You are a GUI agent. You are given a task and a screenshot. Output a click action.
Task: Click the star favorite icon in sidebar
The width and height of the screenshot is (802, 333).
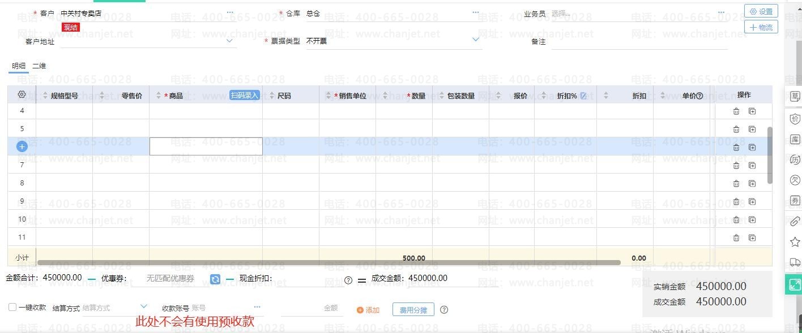[x=795, y=242]
